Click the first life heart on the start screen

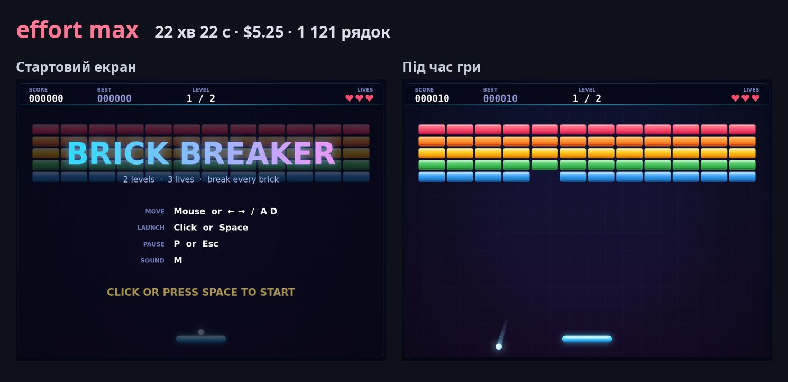click(x=350, y=98)
